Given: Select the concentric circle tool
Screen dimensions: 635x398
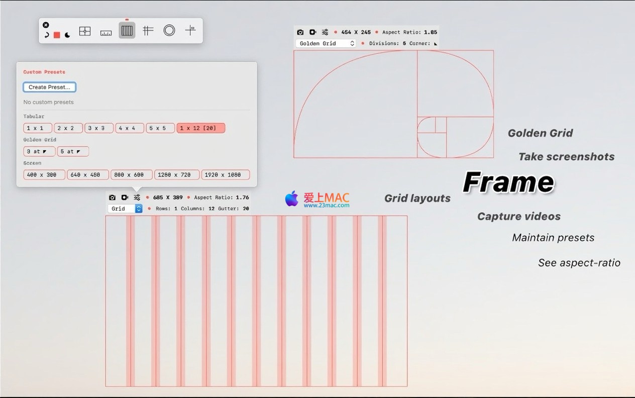Looking at the screenshot, I should [x=169, y=31].
